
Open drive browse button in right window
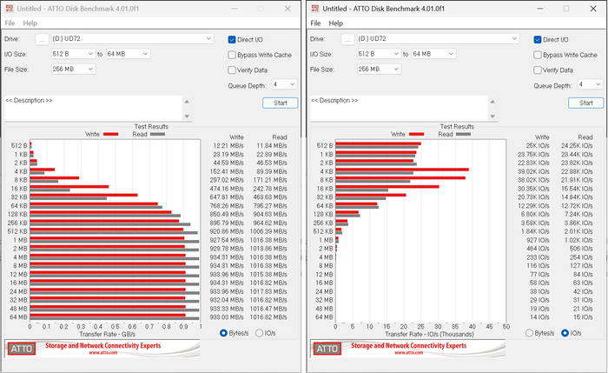[x=347, y=39]
